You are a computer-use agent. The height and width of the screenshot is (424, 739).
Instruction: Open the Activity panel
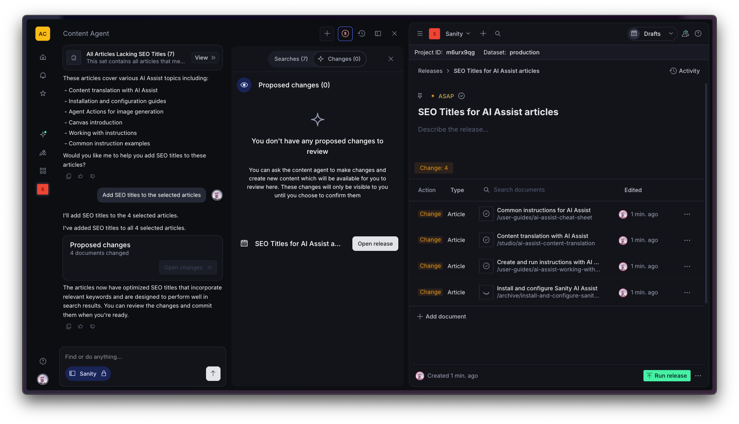tap(685, 71)
